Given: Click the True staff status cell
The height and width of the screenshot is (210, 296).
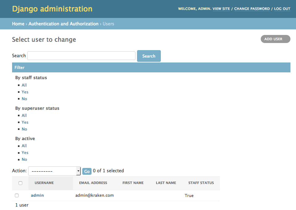Looking at the screenshot, I should click(x=189, y=195).
